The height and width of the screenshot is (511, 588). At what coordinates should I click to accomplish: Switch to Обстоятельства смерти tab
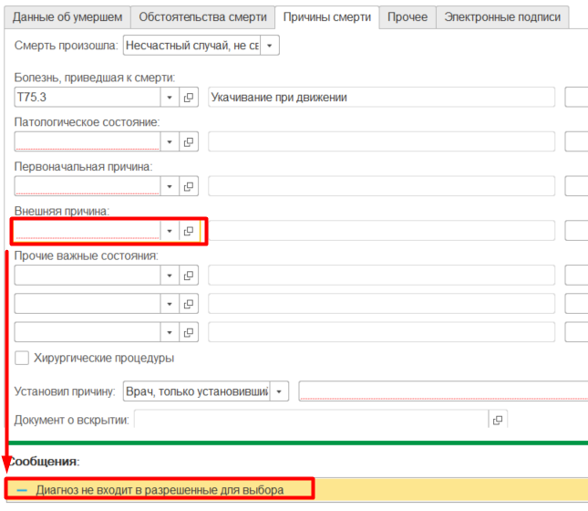(x=203, y=17)
